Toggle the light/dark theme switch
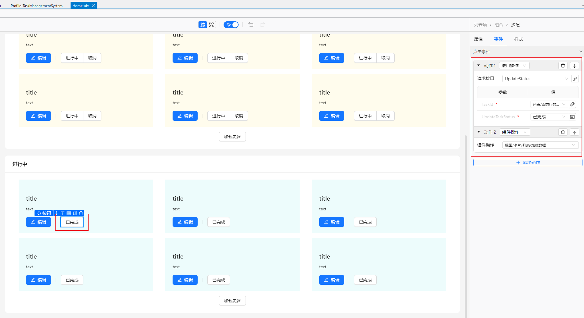The image size is (584, 318). coord(231,25)
